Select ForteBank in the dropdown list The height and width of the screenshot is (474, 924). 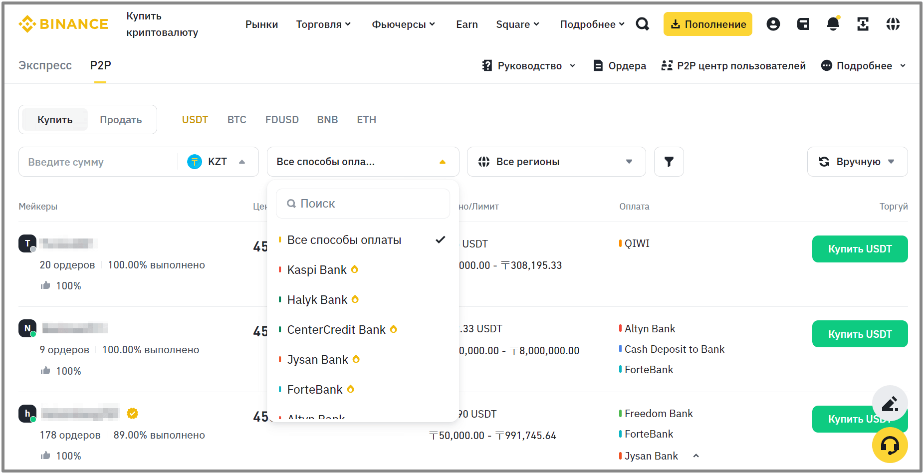pos(363,390)
